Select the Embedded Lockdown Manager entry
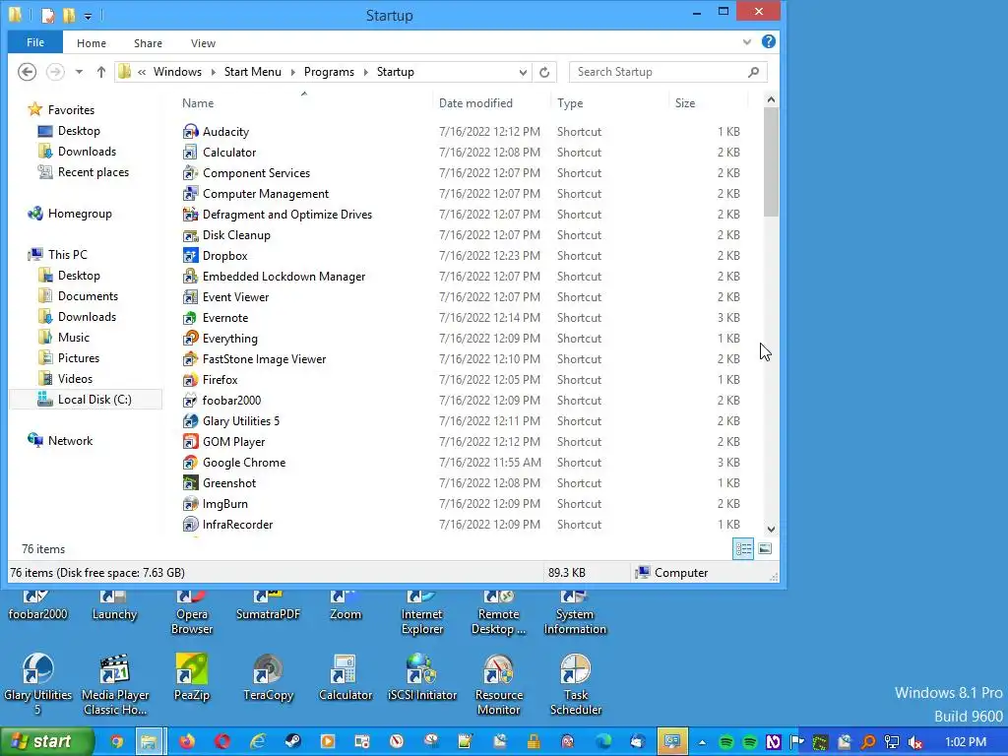 pos(283,277)
